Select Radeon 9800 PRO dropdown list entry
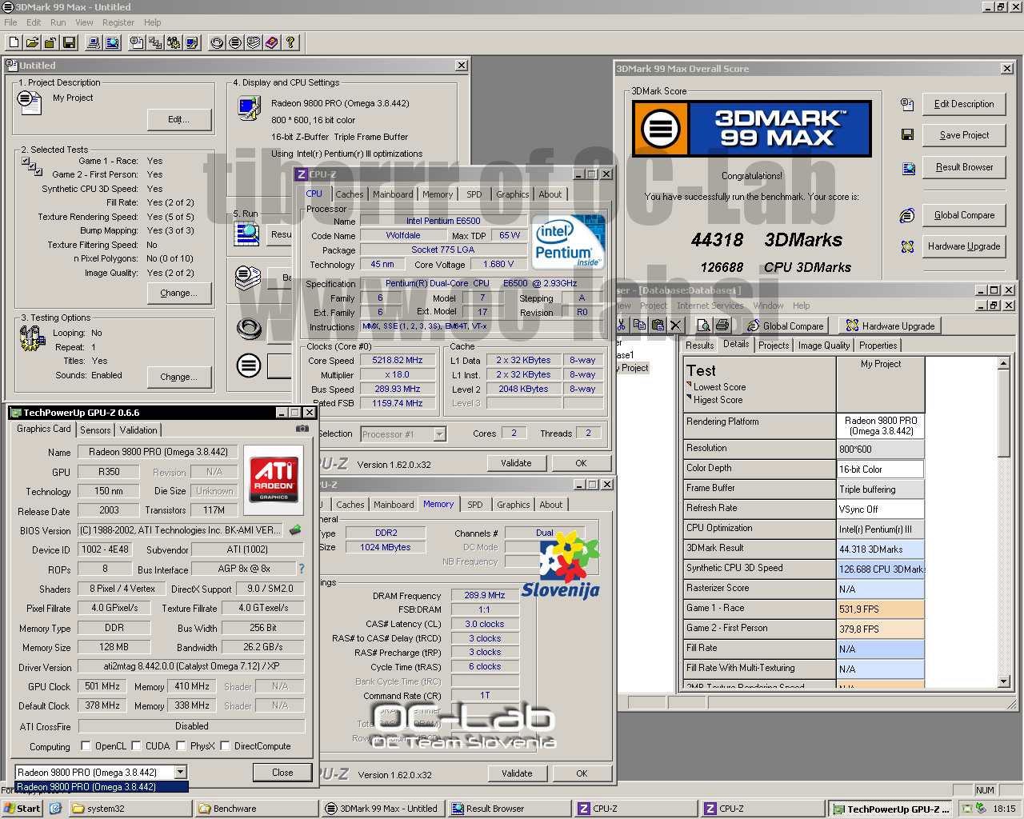This screenshot has height=819, width=1024. pyautogui.click(x=102, y=787)
